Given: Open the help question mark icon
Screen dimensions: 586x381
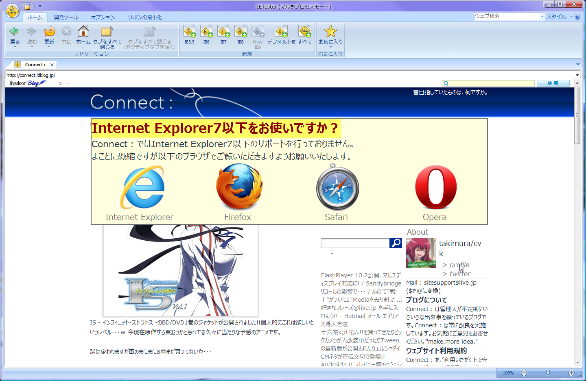Looking at the screenshot, I should pyautogui.click(x=577, y=17).
